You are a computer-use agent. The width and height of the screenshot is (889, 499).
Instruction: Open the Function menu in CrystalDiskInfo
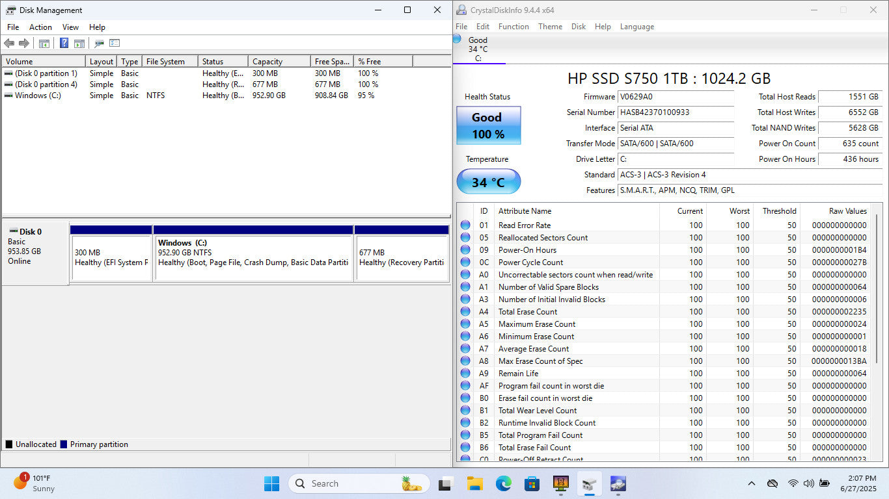(513, 27)
